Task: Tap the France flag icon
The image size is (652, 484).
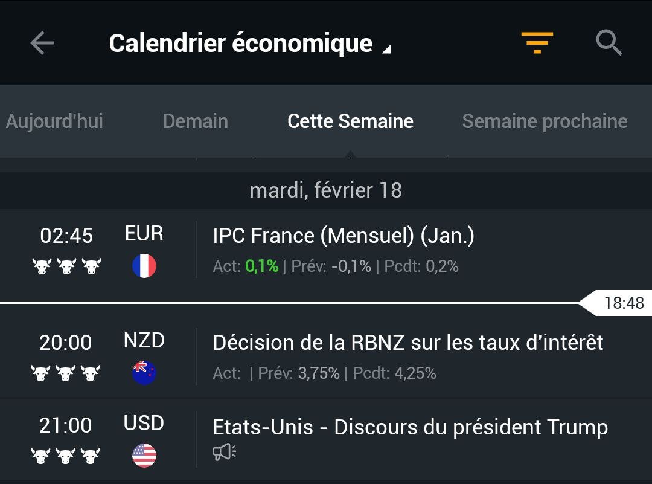Action: pyautogui.click(x=144, y=265)
